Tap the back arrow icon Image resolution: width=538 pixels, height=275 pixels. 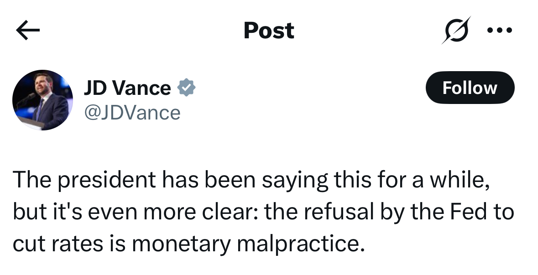pos(28,31)
